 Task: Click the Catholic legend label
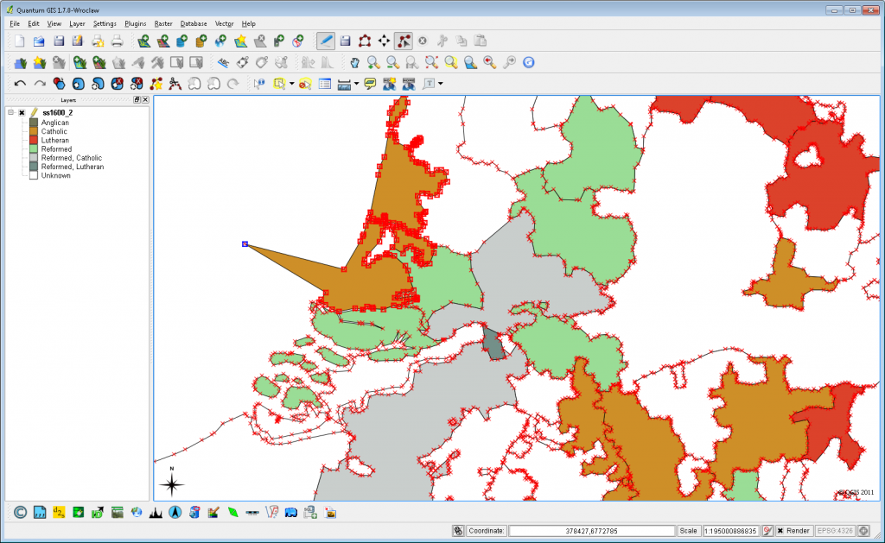click(x=54, y=131)
